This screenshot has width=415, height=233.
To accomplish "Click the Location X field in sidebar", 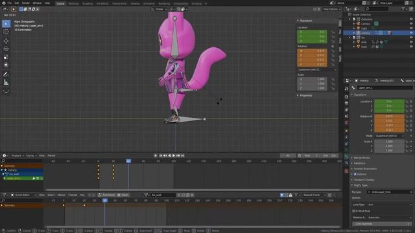I will [312, 32].
